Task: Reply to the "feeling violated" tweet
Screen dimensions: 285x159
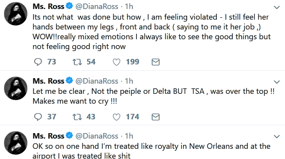Action: click(38, 62)
